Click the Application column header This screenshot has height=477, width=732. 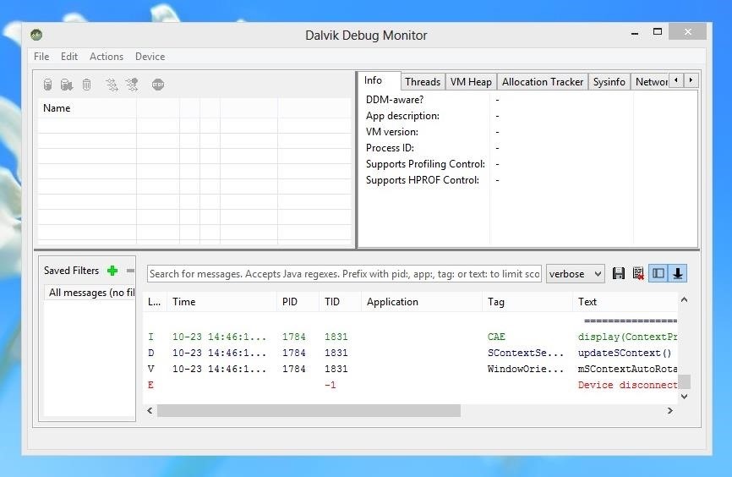coord(422,302)
